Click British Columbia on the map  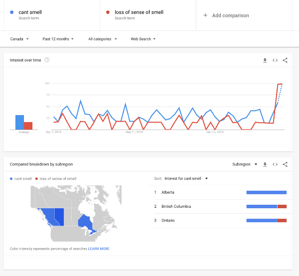click(x=48, y=215)
